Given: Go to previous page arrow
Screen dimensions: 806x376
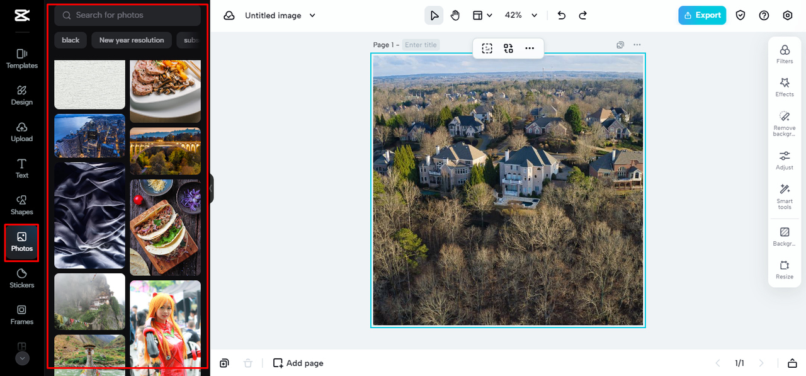Looking at the screenshot, I should tap(717, 363).
